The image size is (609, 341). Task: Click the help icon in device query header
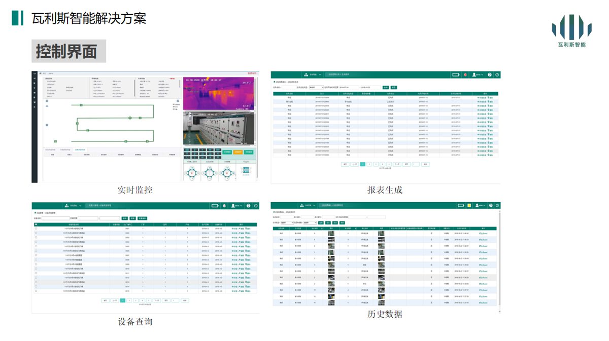pyautogui.click(x=249, y=206)
